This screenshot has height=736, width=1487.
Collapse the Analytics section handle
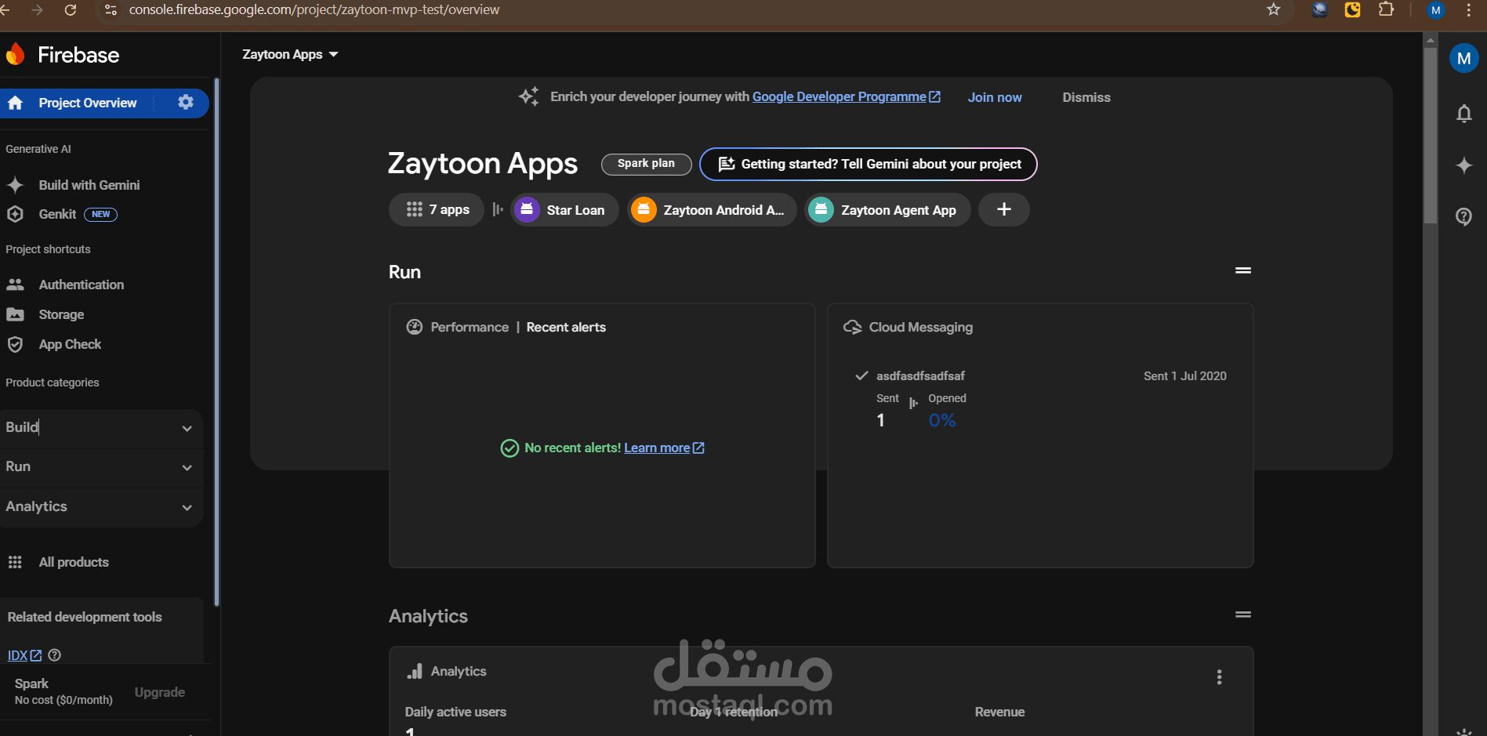[1243, 615]
